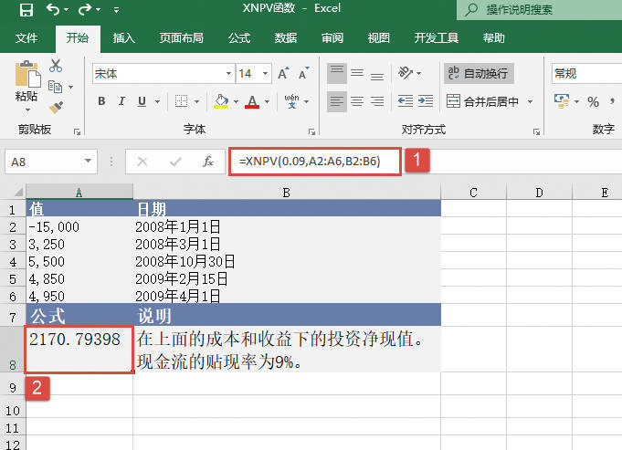
Task: Click the Percent Style icon
Action: [593, 101]
